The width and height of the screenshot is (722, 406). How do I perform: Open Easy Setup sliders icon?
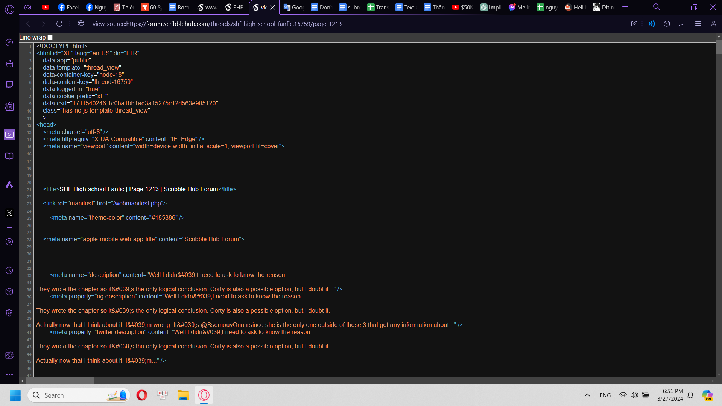click(698, 24)
